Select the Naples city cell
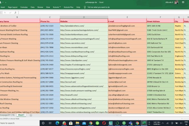This screenshot has width=189, height=126. [179, 26]
